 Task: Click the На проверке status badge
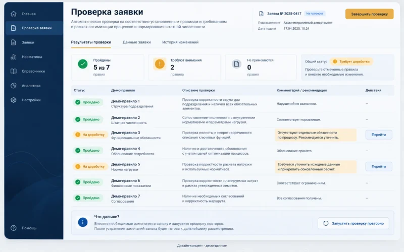315,14
